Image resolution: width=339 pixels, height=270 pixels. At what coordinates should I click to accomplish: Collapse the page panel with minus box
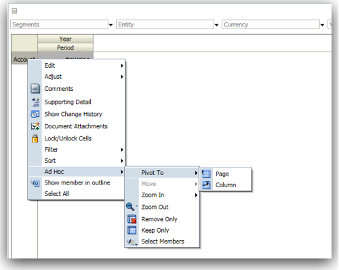point(14,11)
